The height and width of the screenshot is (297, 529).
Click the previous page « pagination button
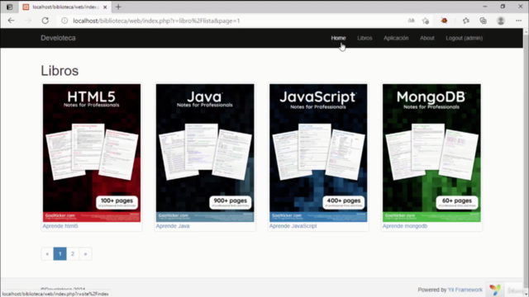tap(47, 254)
